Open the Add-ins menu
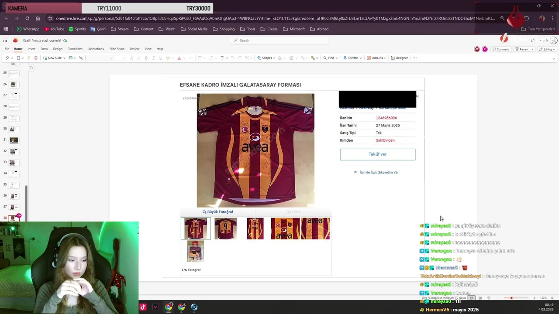Image resolution: width=559 pixels, height=314 pixels. point(376,58)
